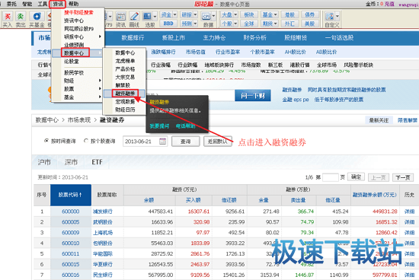The width and height of the screenshot is (419, 280).
Task: Expand the 预测 toolbar dropdown
Action: (195, 24)
